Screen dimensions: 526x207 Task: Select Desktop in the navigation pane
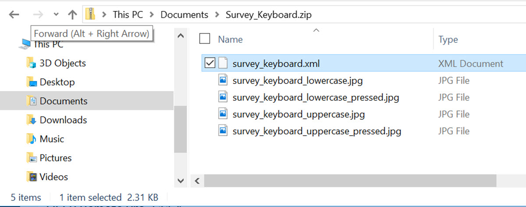(x=57, y=82)
